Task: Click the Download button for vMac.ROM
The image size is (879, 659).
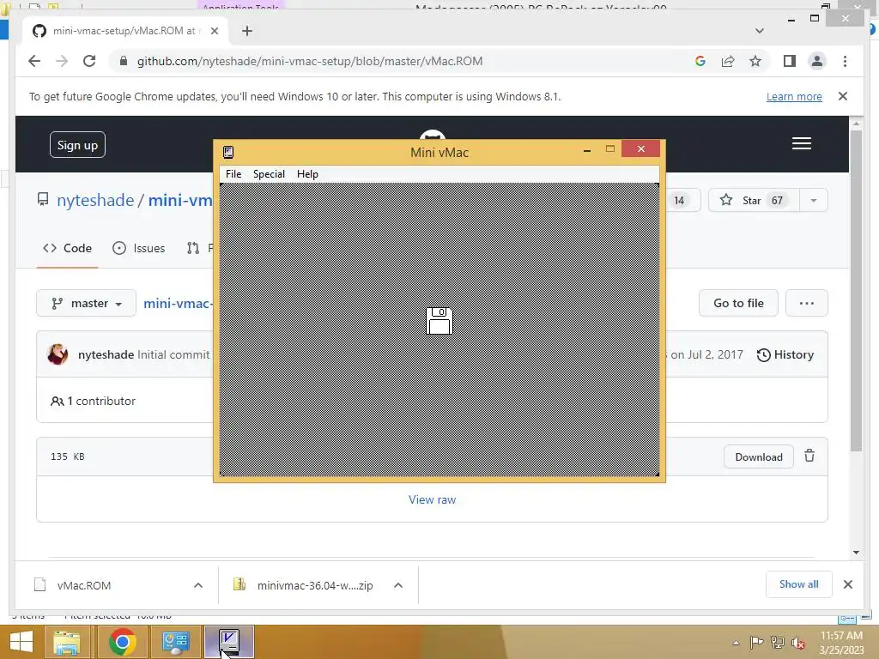Action: 759,456
